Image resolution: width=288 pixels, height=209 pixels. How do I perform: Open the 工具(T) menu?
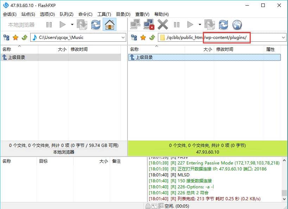point(104,14)
